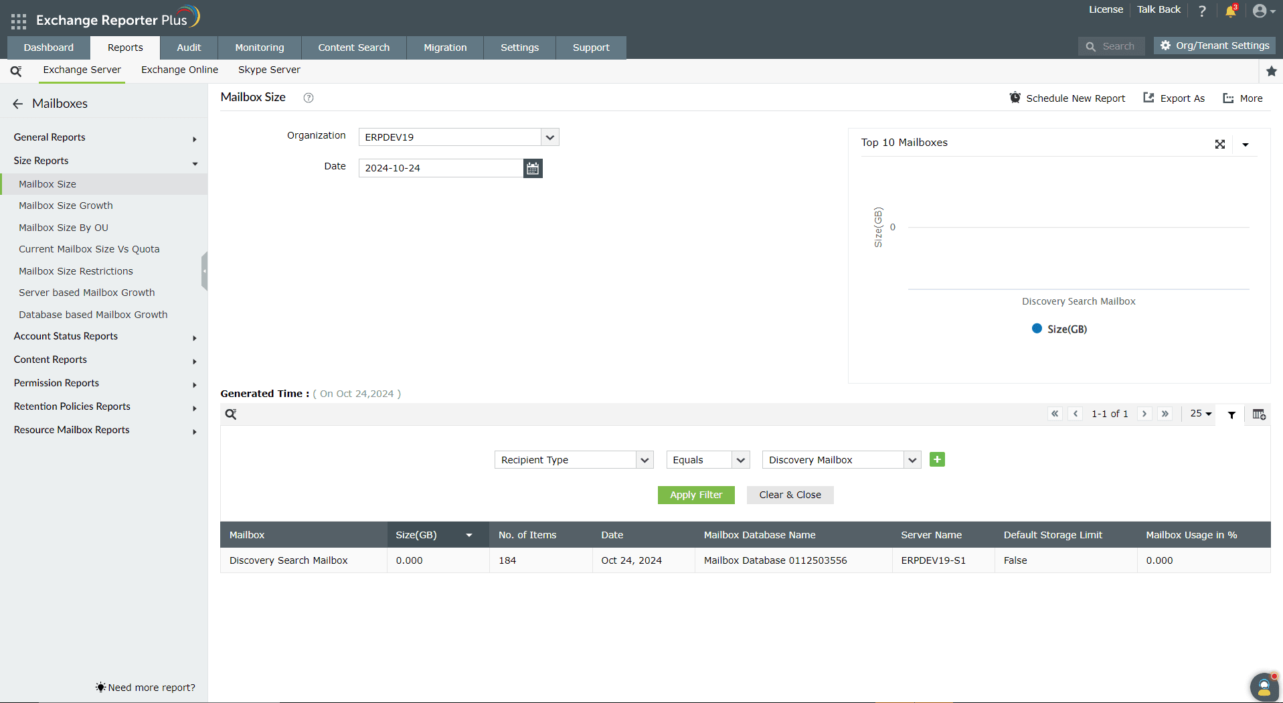The width and height of the screenshot is (1283, 703).
Task: Go to first page of results
Action: point(1055,414)
